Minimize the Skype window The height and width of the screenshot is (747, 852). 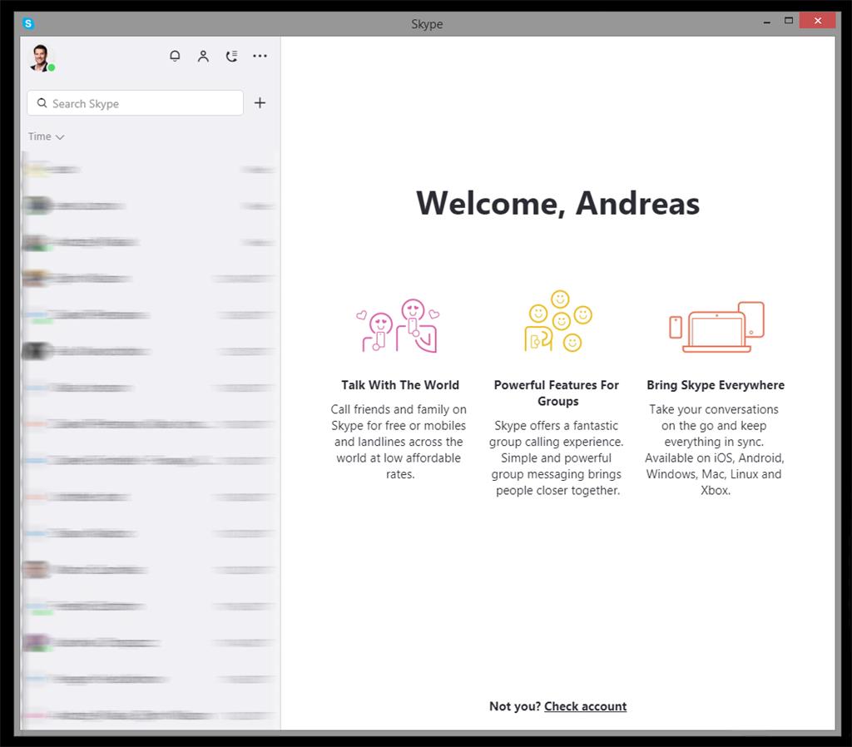(766, 22)
